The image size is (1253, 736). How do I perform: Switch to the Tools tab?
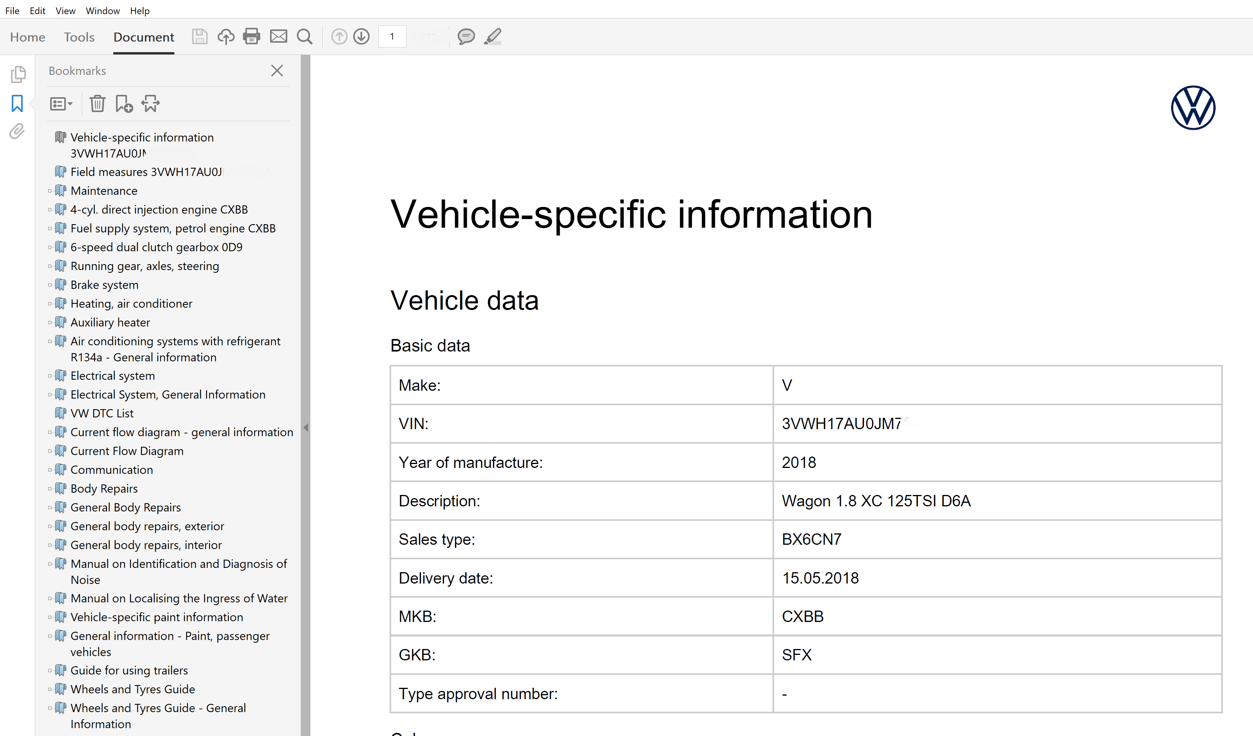pyautogui.click(x=79, y=37)
